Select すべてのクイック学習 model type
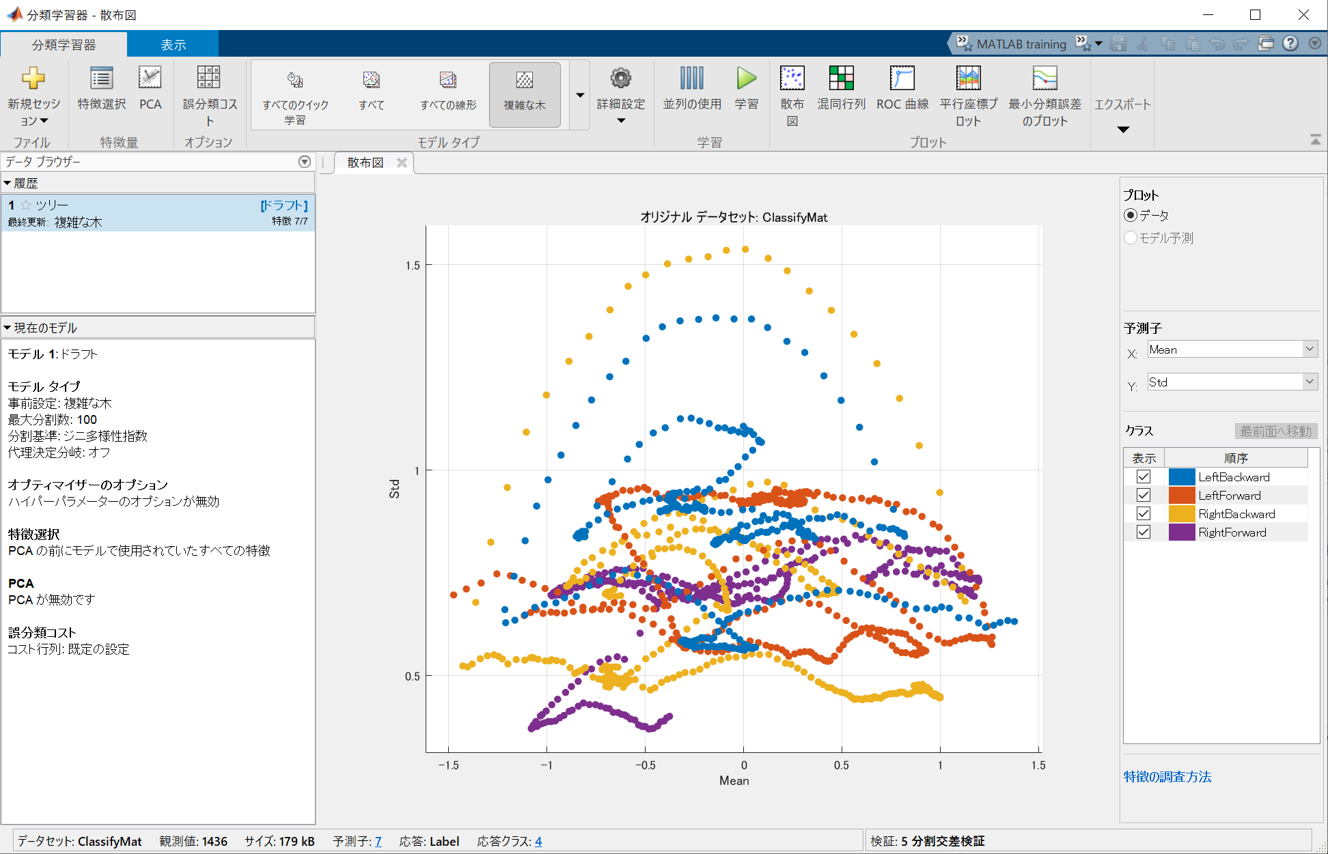 click(295, 96)
